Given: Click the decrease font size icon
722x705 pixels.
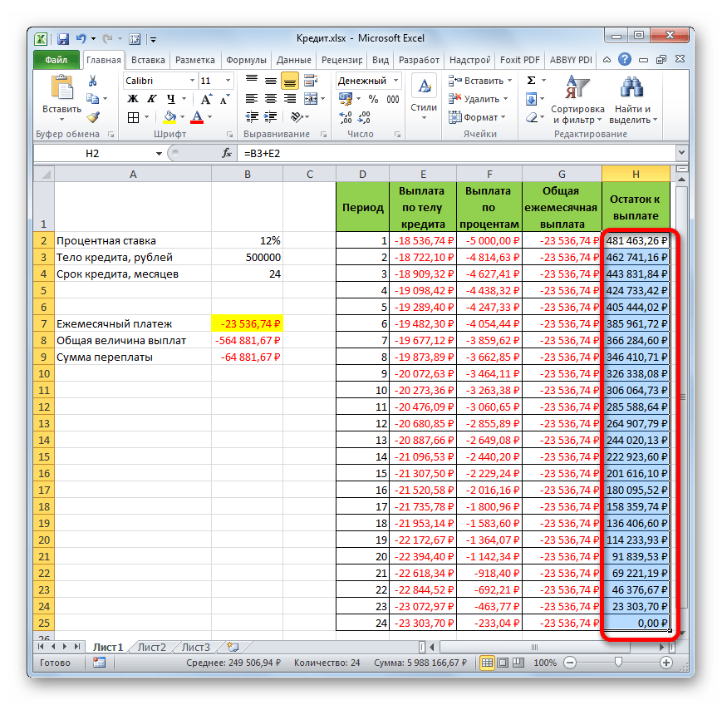Looking at the screenshot, I should coord(224,99).
